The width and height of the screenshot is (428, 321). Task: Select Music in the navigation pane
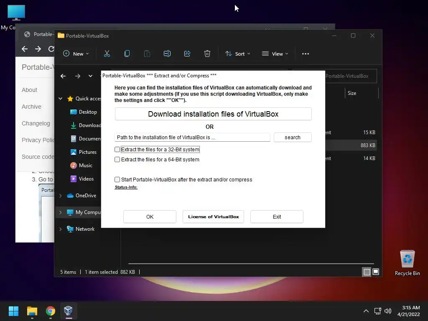[x=82, y=166]
